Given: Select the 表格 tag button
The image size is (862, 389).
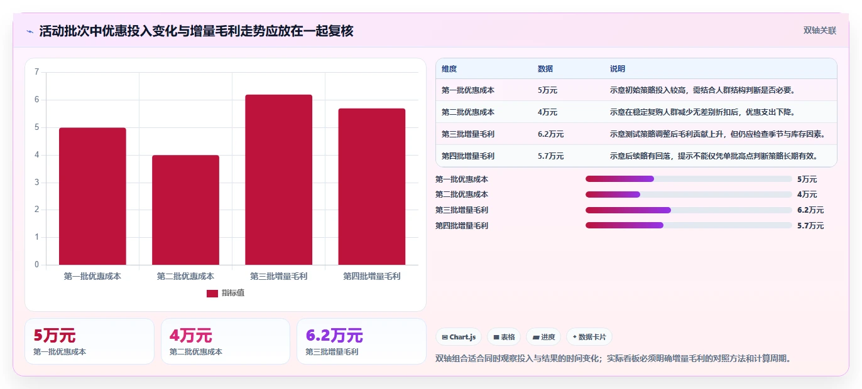Looking at the screenshot, I should click(504, 337).
